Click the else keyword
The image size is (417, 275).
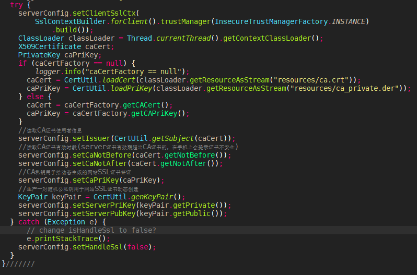pyautogui.click(x=35, y=97)
